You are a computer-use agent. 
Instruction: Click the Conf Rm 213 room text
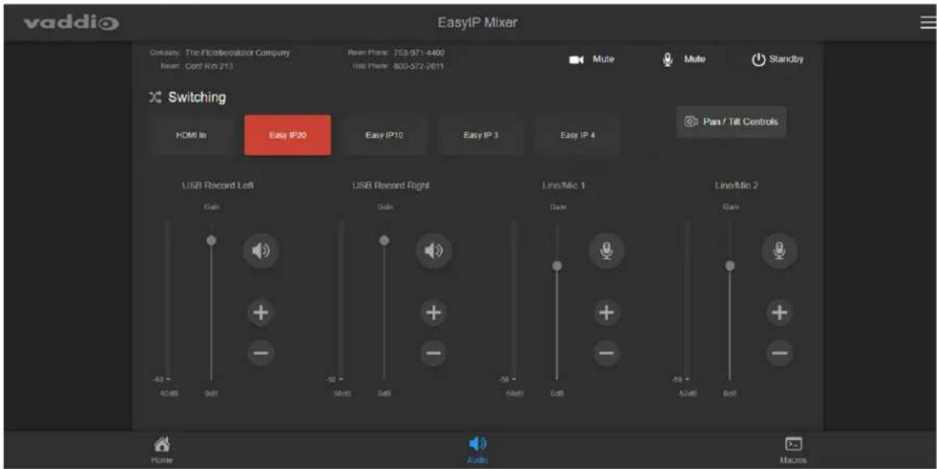209,67
